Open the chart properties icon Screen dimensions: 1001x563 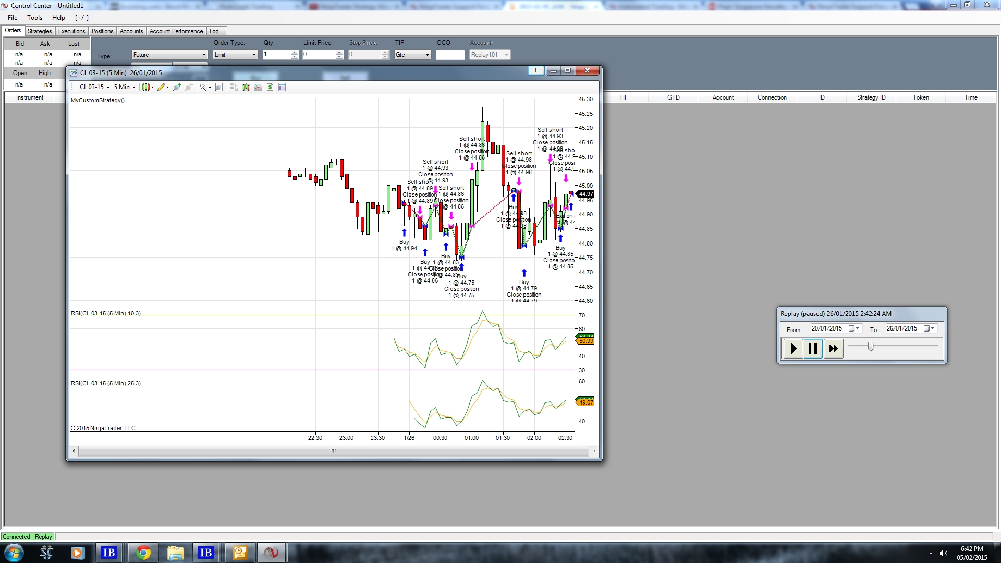point(282,87)
